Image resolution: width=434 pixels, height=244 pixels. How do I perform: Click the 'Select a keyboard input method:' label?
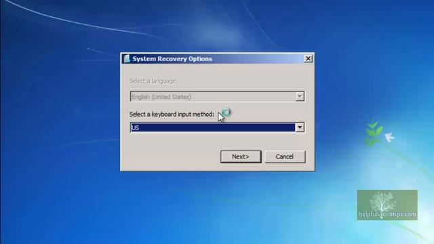tap(172, 115)
